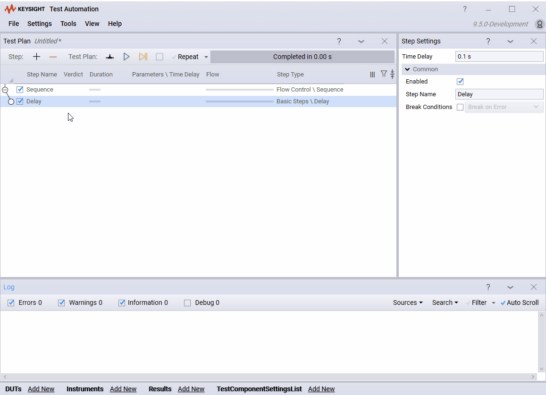The width and height of the screenshot is (546, 395).
Task: Open the Test Plan panel options chevron
Action: point(361,42)
